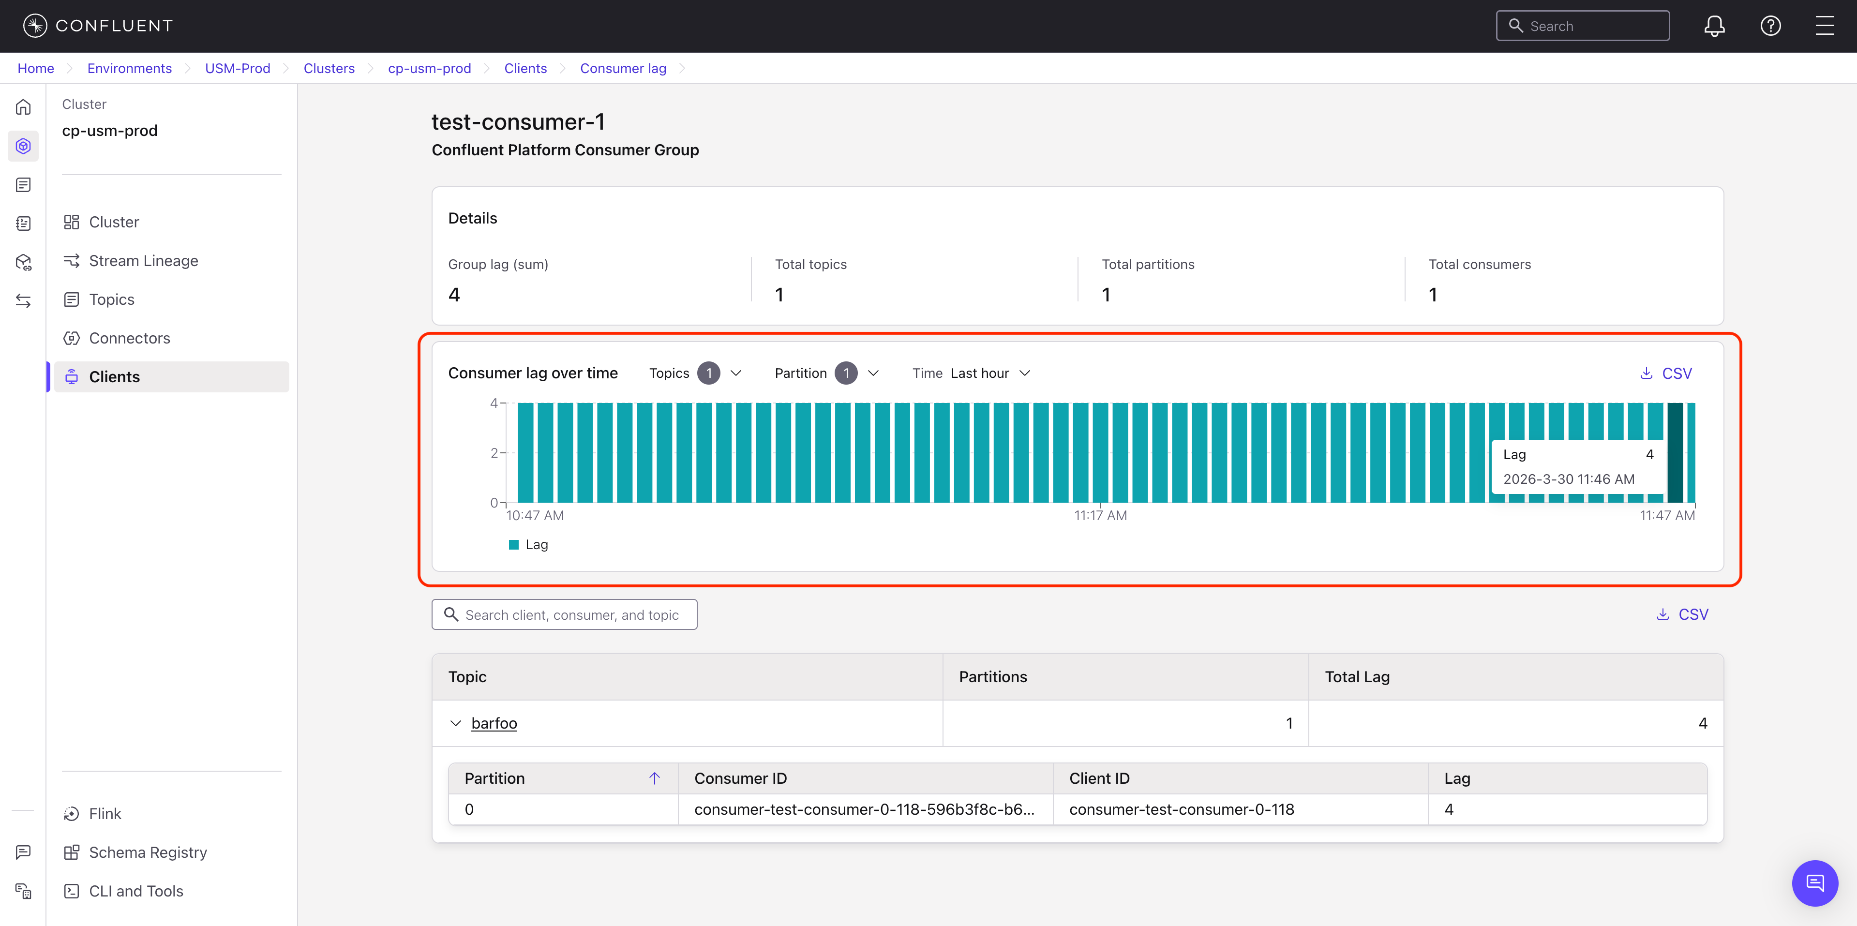This screenshot has height=926, width=1857.
Task: Go to the Clients breadcrumb
Action: coord(525,68)
